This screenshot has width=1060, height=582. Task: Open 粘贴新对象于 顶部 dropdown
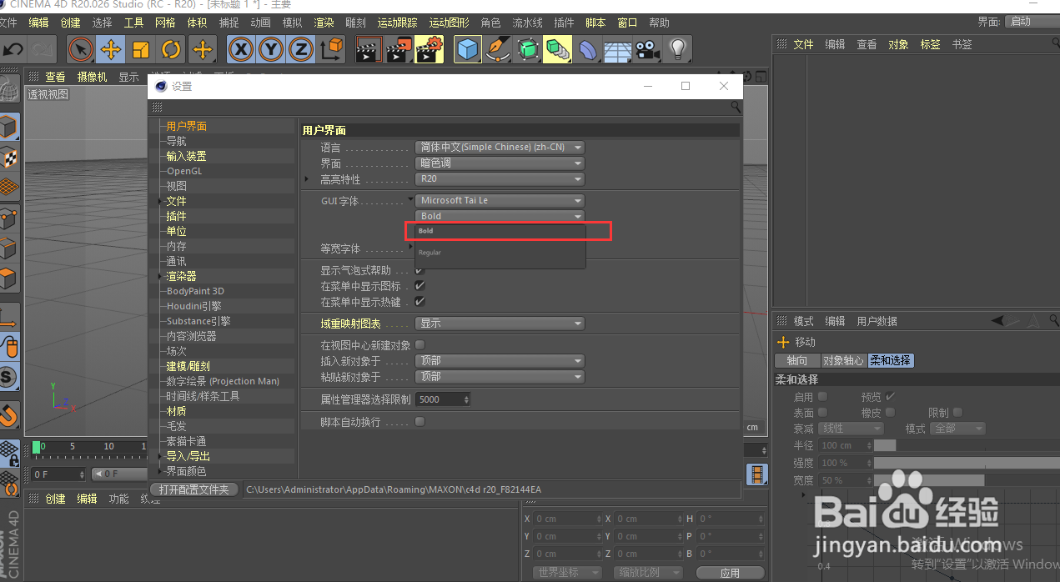pos(500,377)
